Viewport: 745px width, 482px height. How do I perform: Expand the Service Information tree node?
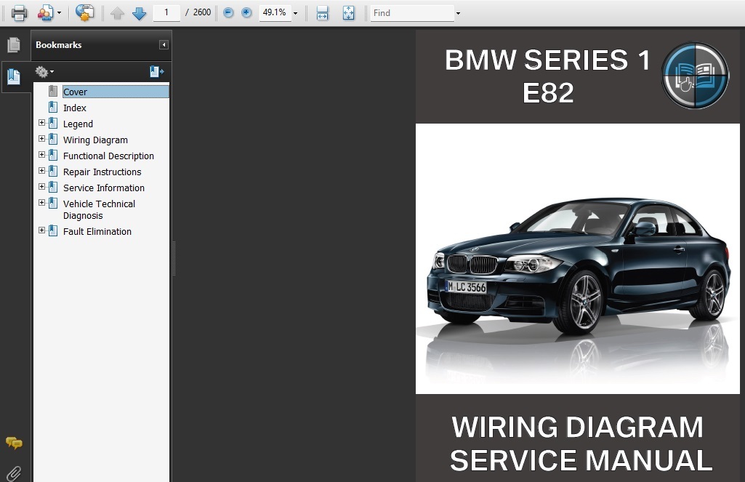click(x=42, y=187)
